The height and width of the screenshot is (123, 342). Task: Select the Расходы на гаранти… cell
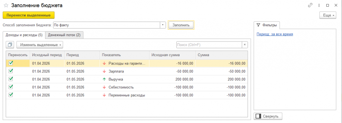(x=125, y=63)
